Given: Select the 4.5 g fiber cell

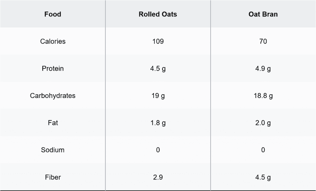Looking at the screenshot, I should (263, 177).
